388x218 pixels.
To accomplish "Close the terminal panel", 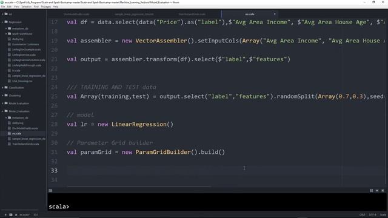I will (383, 191).
